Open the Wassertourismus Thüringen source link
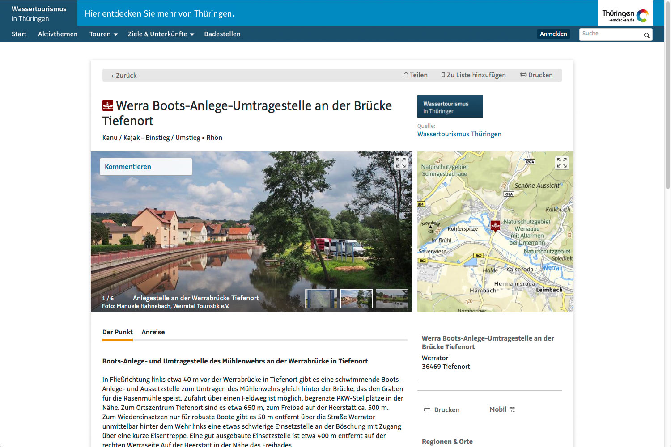671x447 pixels. click(x=459, y=134)
